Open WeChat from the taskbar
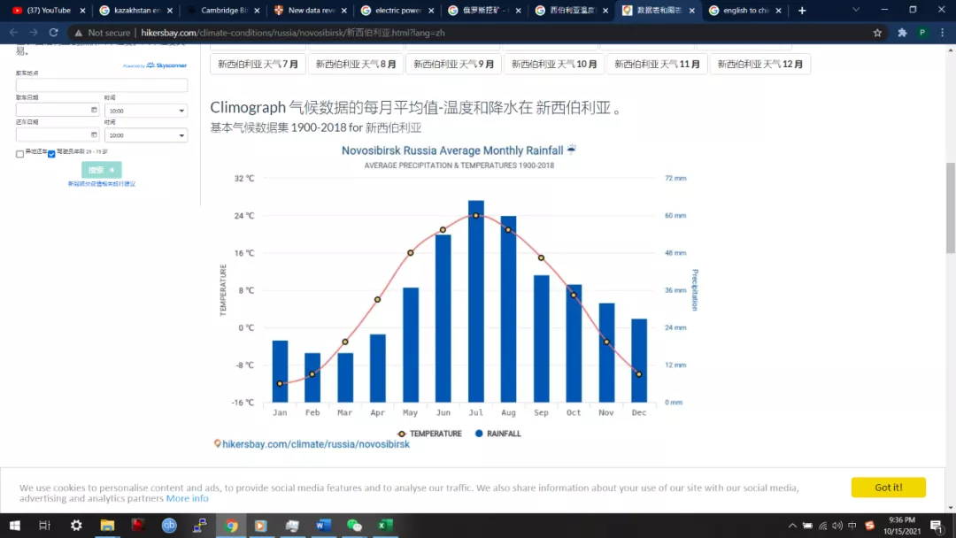956x538 pixels. coord(354,526)
